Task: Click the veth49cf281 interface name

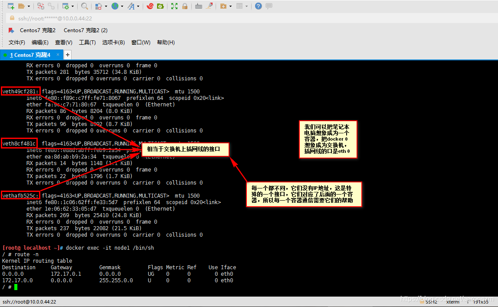Action: [x=21, y=92]
